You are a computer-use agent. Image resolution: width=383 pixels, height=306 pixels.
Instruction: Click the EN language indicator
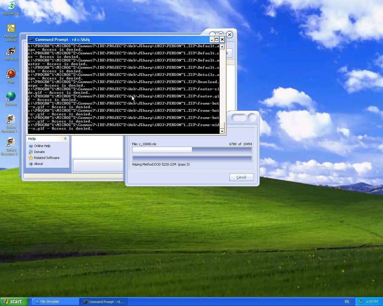347,302
